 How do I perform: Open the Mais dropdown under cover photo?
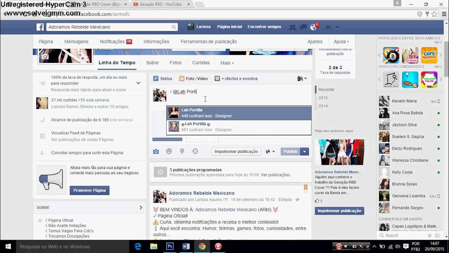(227, 63)
